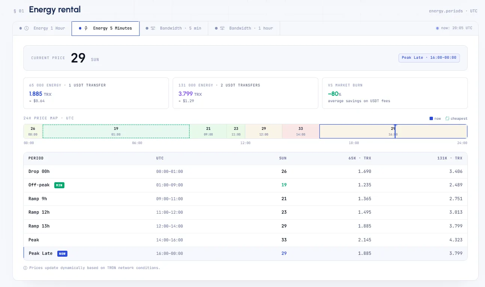Click the dashed "cheapest" legend marker
The image size is (485, 287).
click(447, 119)
